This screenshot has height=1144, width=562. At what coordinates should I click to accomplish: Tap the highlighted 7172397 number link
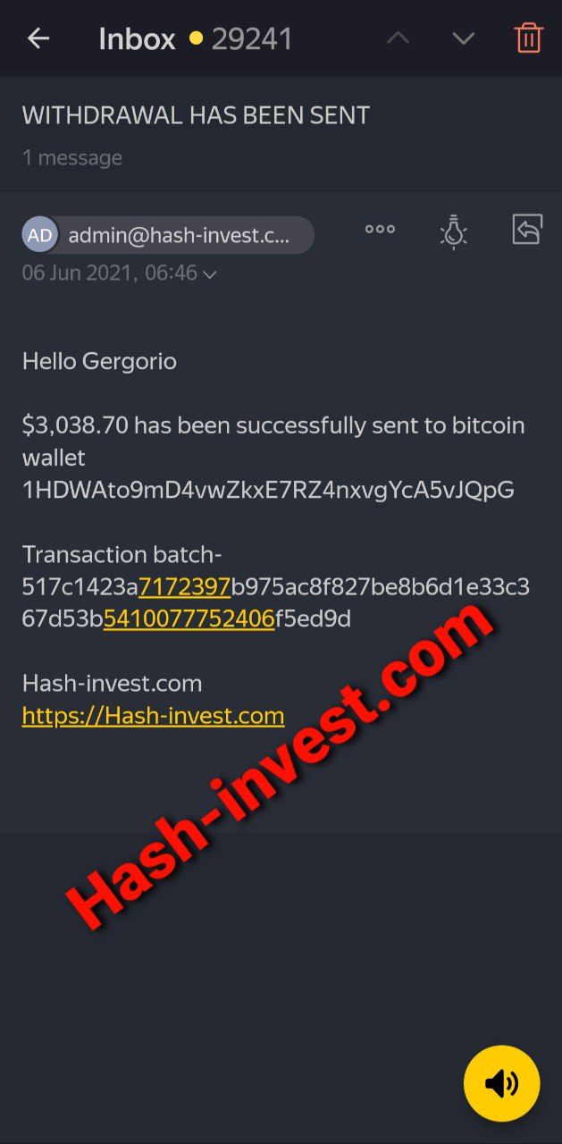(185, 587)
